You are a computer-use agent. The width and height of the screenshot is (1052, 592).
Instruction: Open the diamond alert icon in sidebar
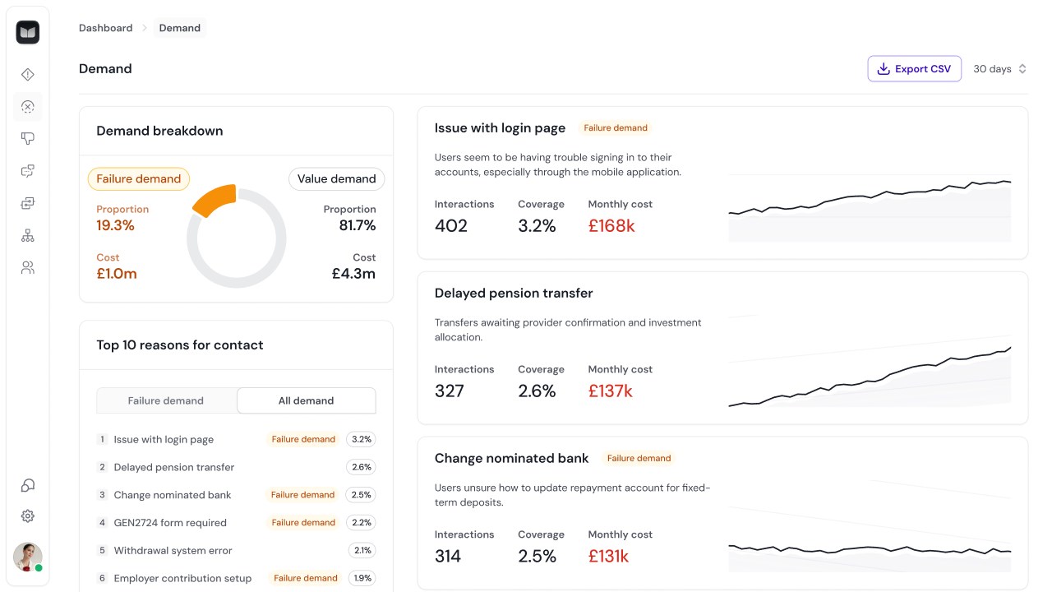[x=28, y=75]
